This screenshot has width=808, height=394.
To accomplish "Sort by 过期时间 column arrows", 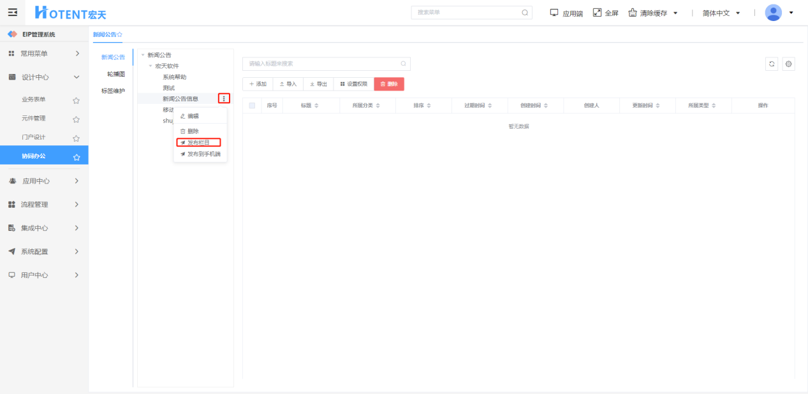I will click(489, 106).
